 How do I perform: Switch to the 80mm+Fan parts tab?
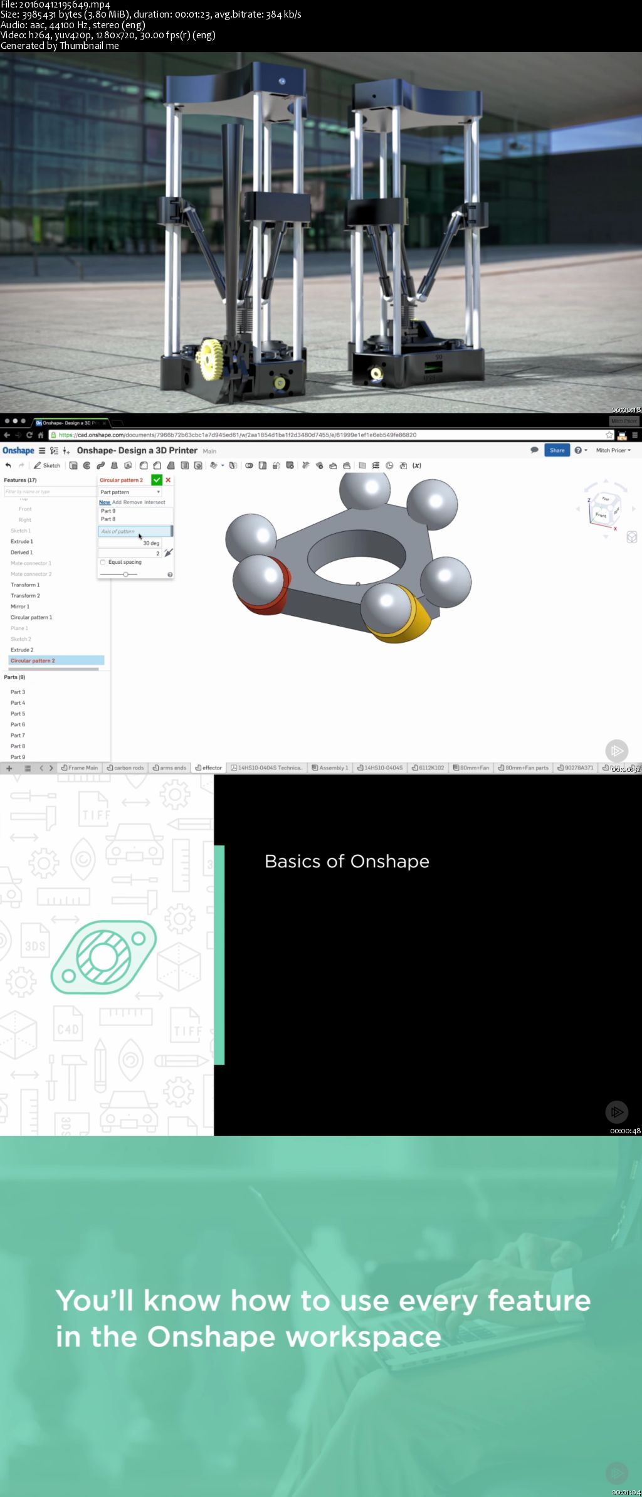523,768
